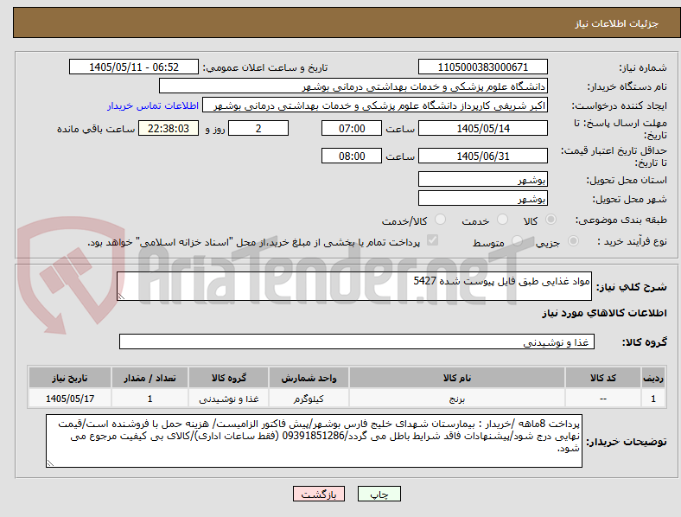This screenshot has width=681, height=517.
Task: Click the برنج item name cell
Action: tap(457, 399)
